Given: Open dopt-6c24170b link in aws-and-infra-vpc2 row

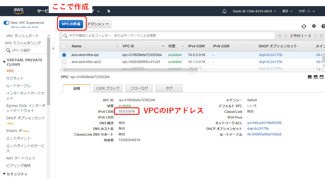Looking at the screenshot, I should click(270, 62).
